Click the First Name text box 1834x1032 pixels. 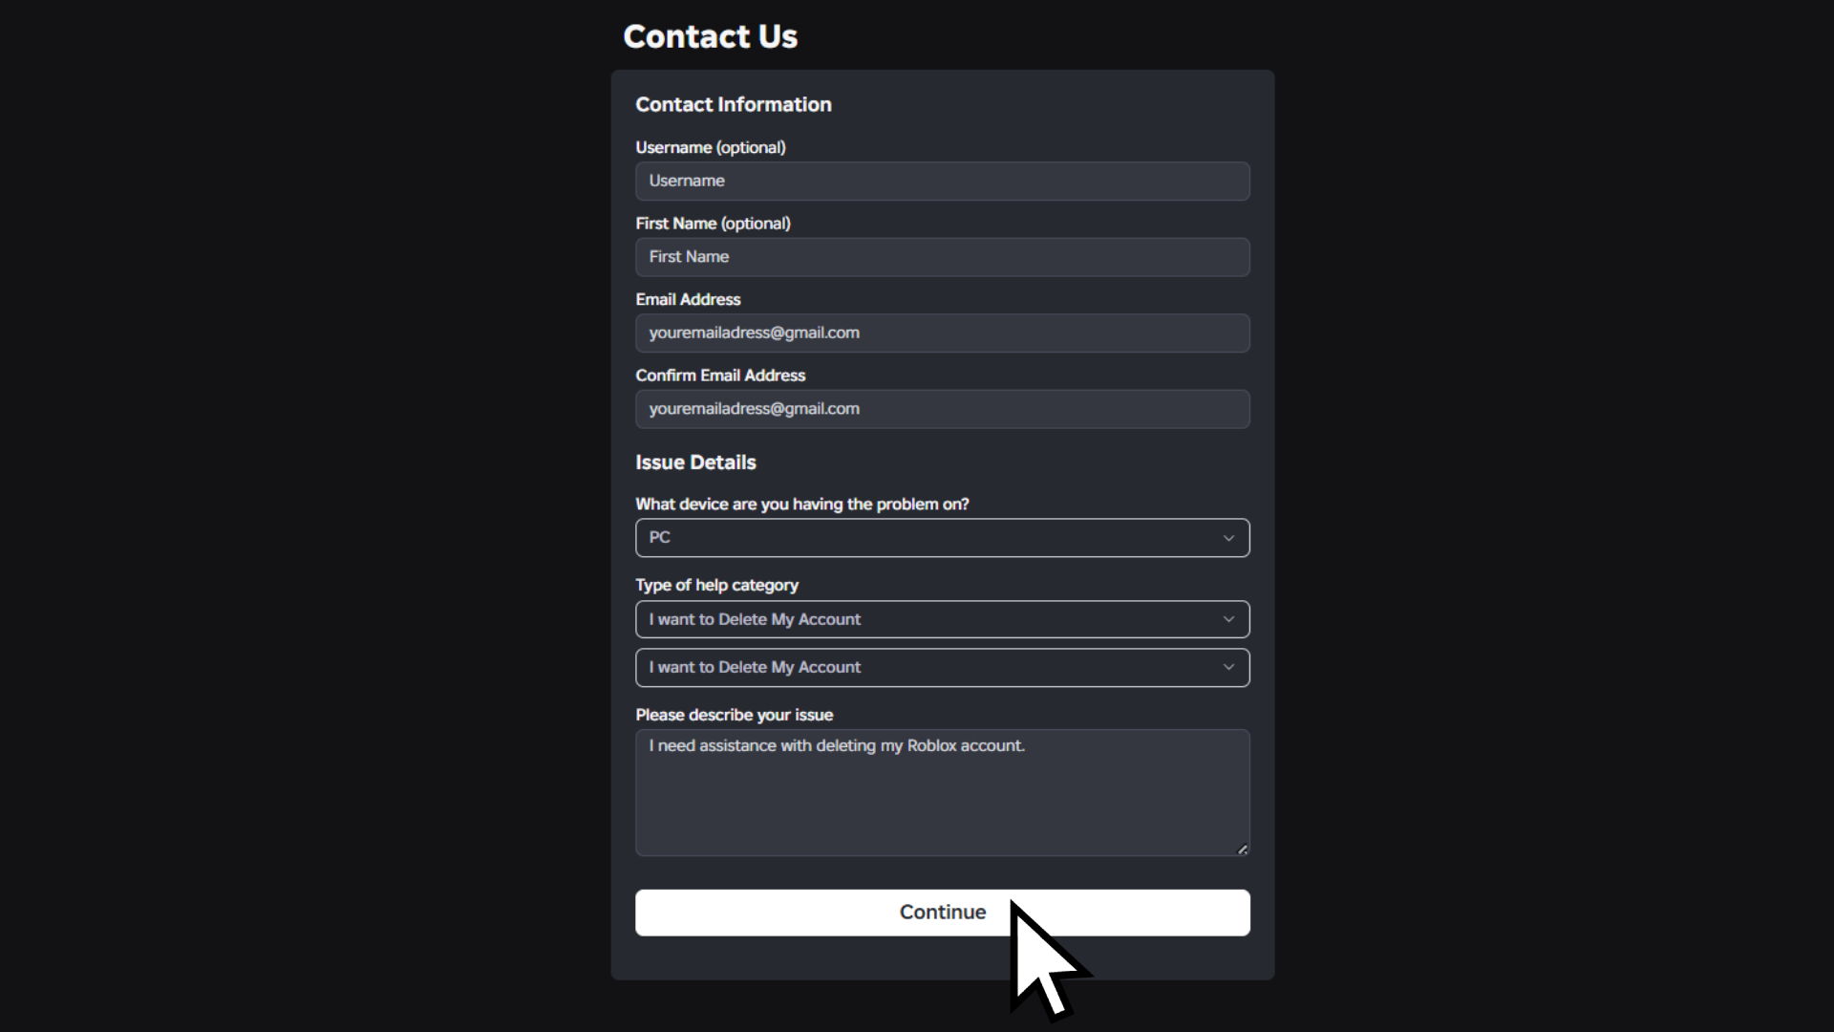(942, 256)
